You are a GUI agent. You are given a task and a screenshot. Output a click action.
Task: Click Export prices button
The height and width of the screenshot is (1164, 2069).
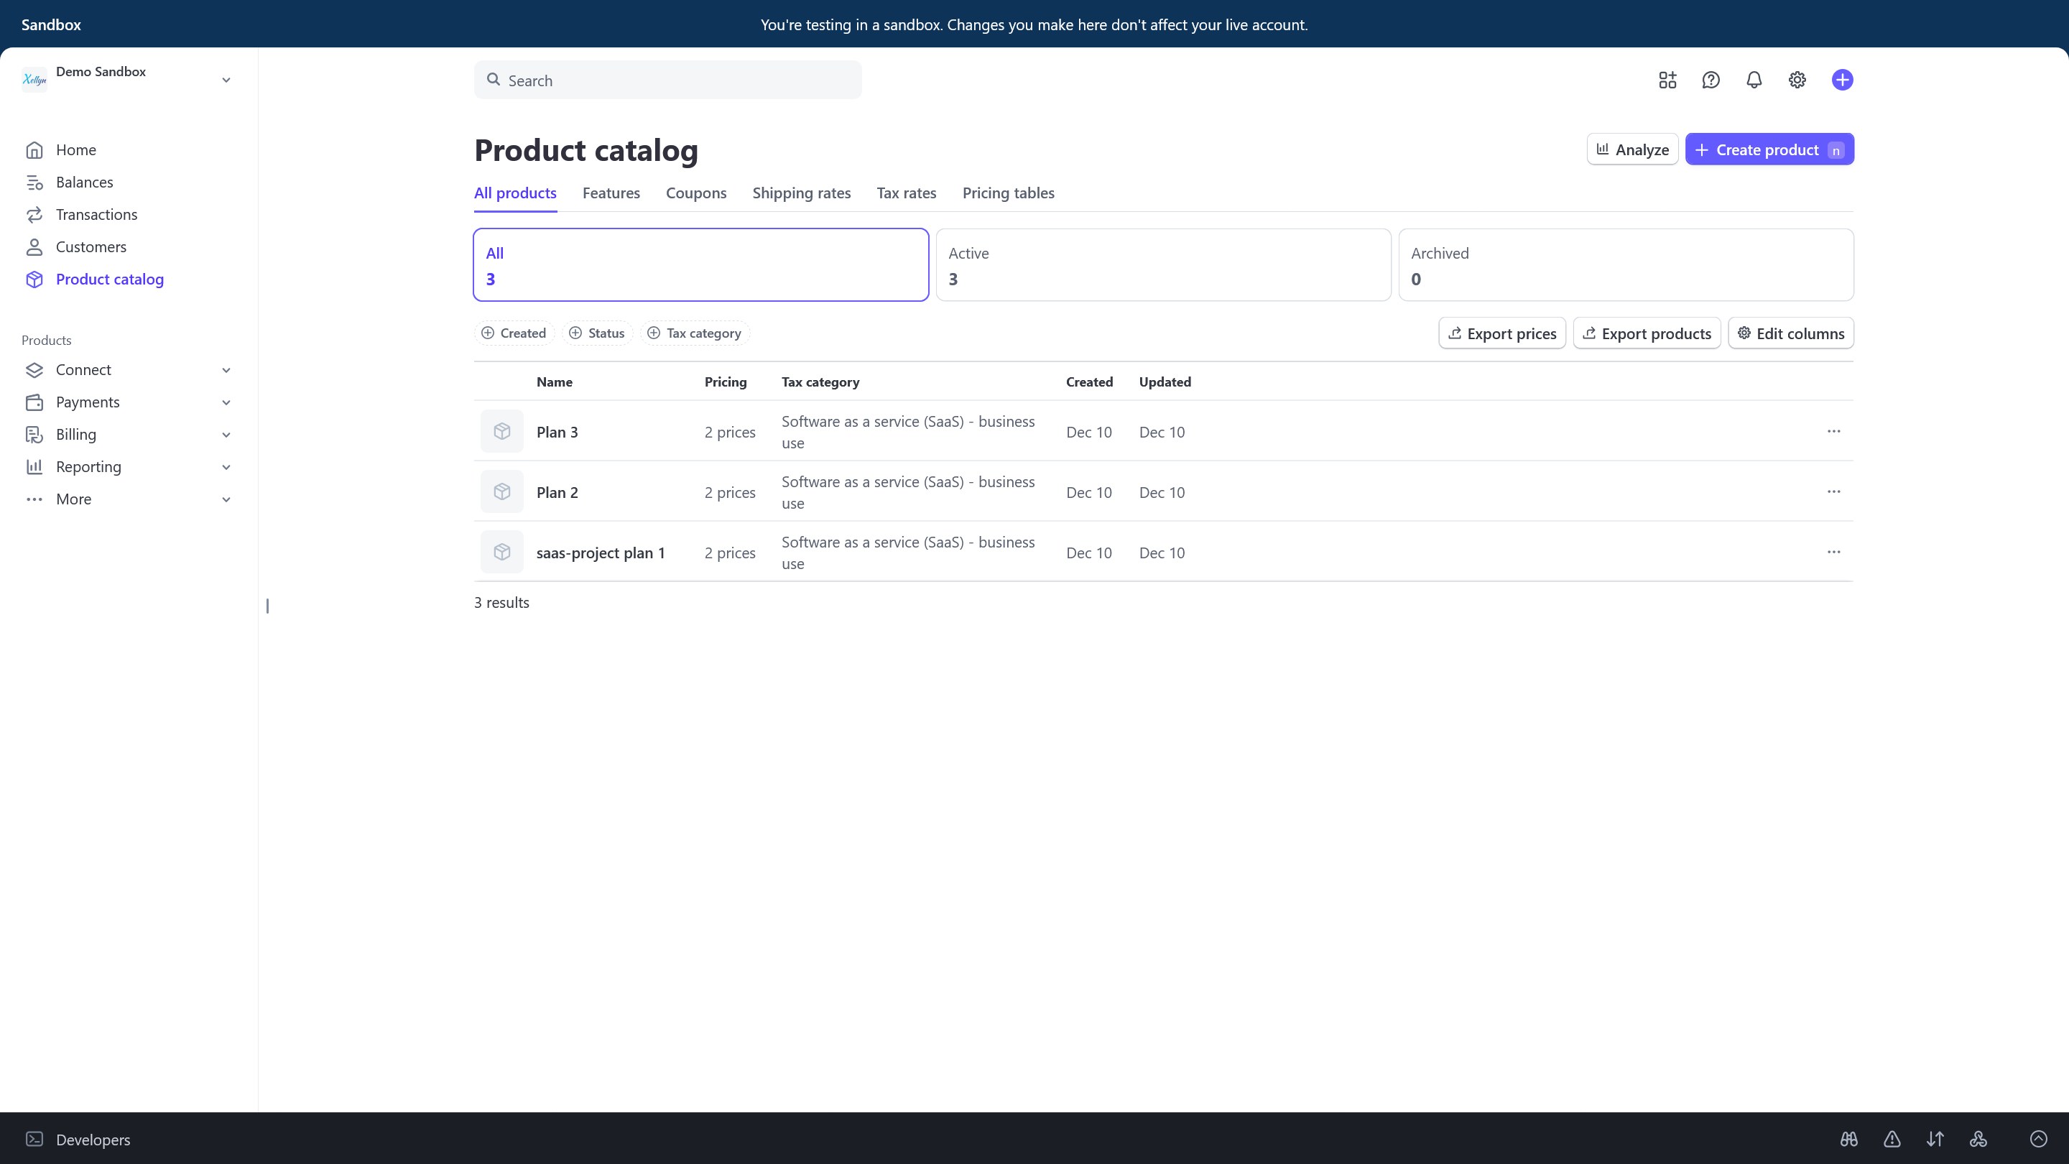1503,333
